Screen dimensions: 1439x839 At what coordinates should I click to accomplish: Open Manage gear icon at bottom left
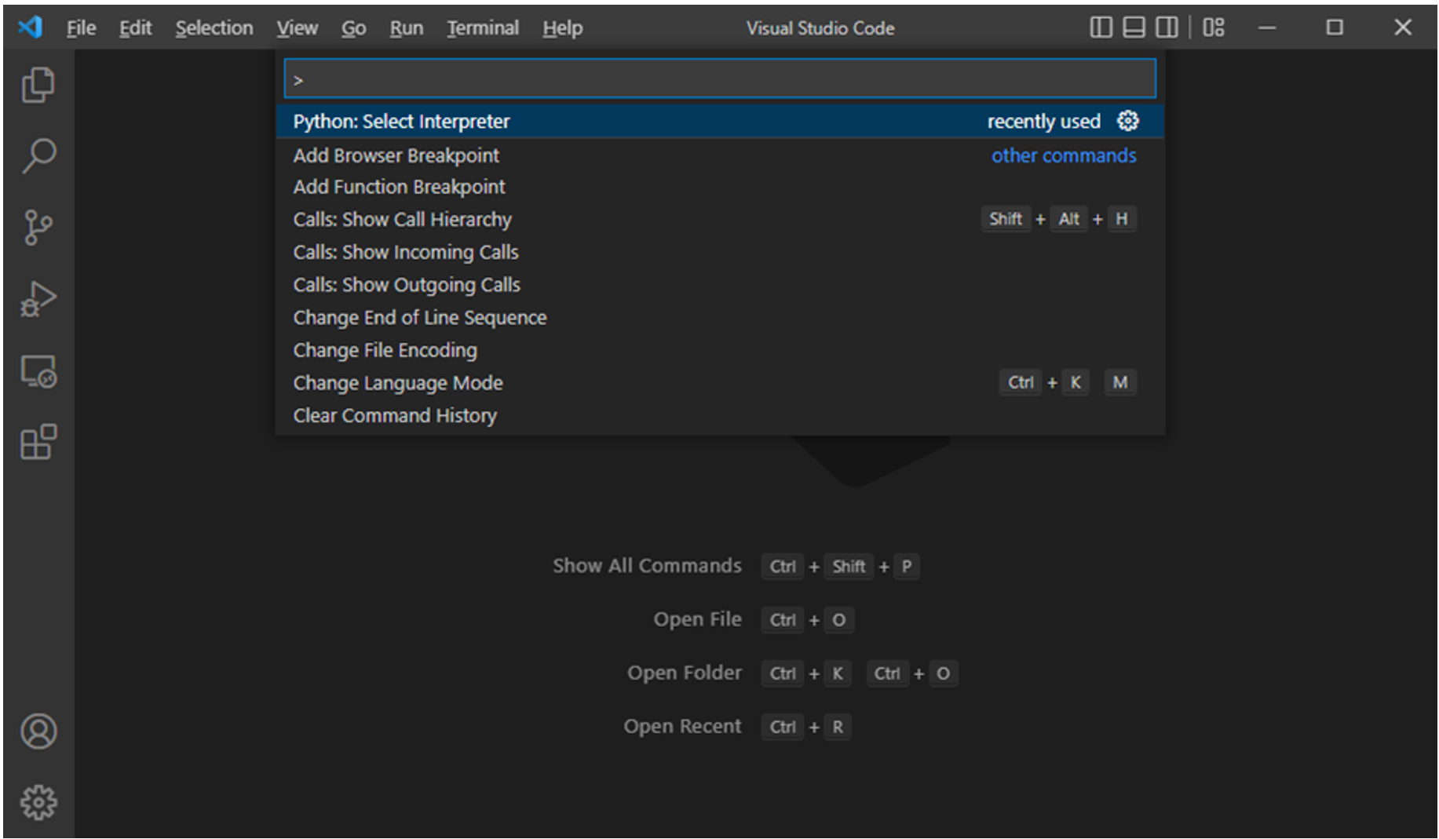point(38,803)
